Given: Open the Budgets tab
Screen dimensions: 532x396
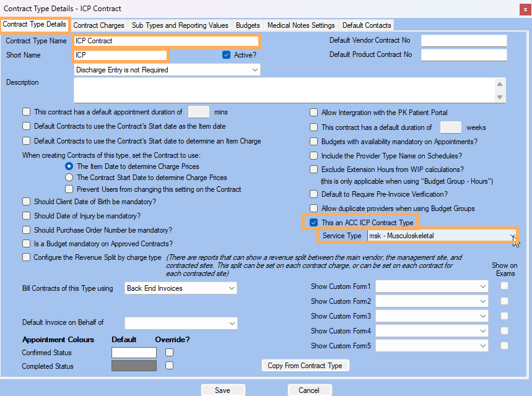Looking at the screenshot, I should click(248, 25).
